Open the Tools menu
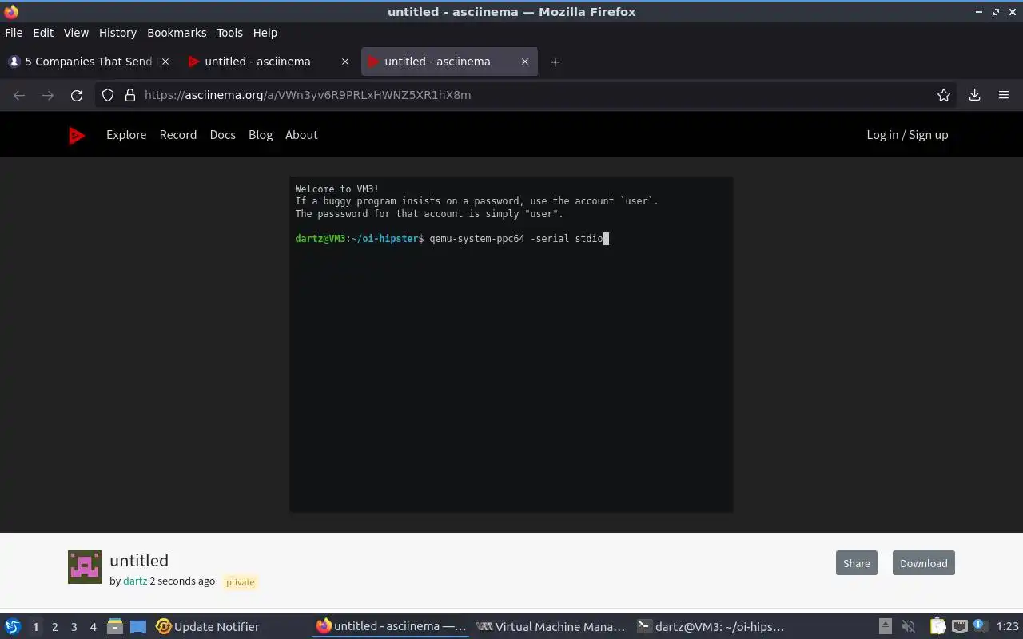 pyautogui.click(x=229, y=33)
